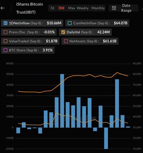Click the iShares Bitcoin Trust(IBIT) title
Screen dimensions: 143x153
click(29, 8)
